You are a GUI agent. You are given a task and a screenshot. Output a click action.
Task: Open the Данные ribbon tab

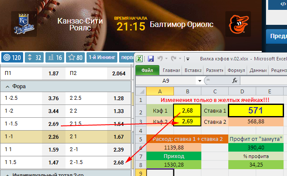coord(258,70)
